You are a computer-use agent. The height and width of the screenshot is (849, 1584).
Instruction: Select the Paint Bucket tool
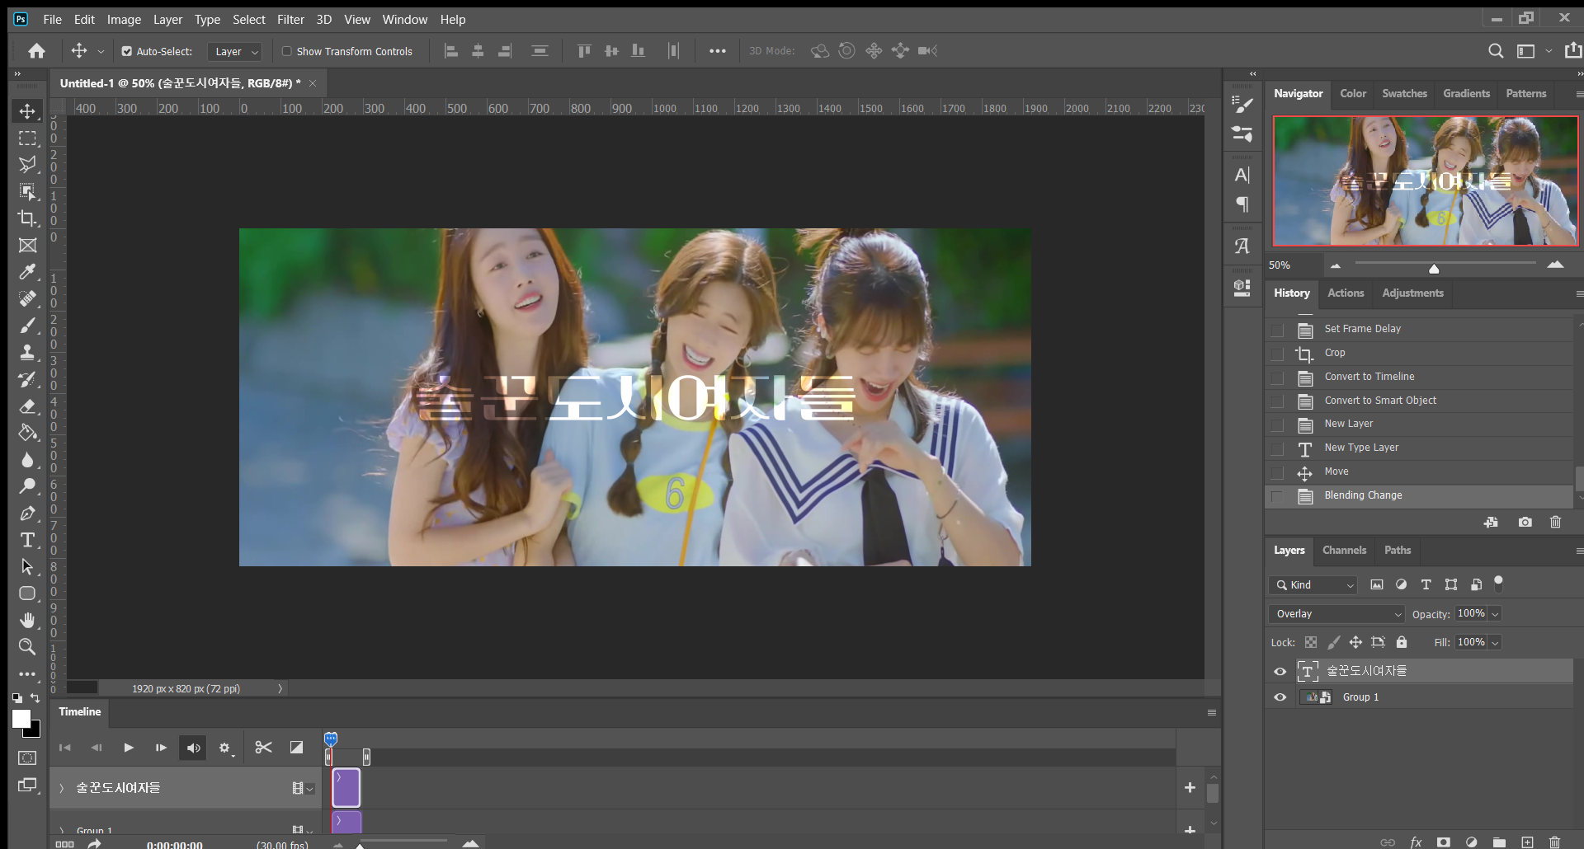[x=27, y=433]
